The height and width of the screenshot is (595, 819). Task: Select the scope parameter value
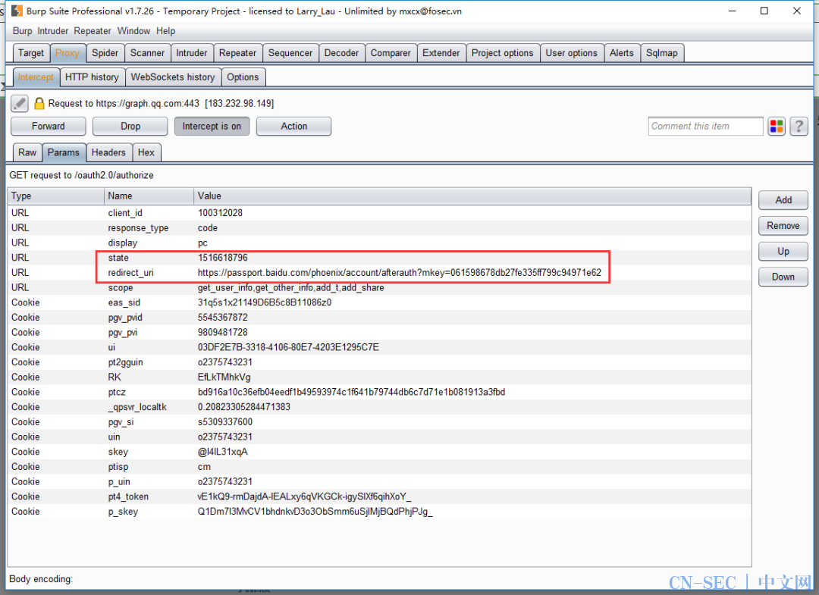(x=290, y=287)
